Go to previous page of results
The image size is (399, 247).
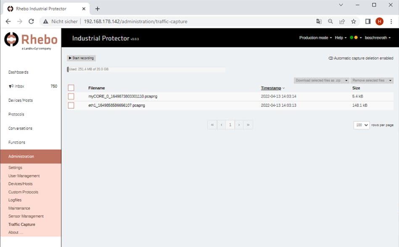coord(222,125)
